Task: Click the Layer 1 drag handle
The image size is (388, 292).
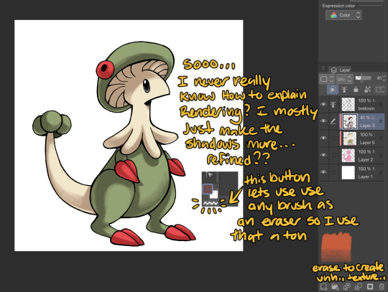Action: tap(381, 172)
